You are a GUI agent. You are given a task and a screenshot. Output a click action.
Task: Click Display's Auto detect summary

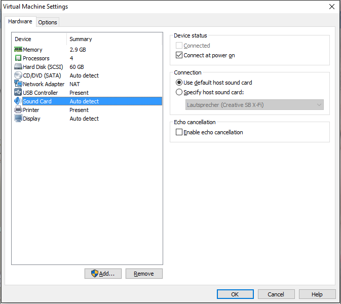coord(84,119)
